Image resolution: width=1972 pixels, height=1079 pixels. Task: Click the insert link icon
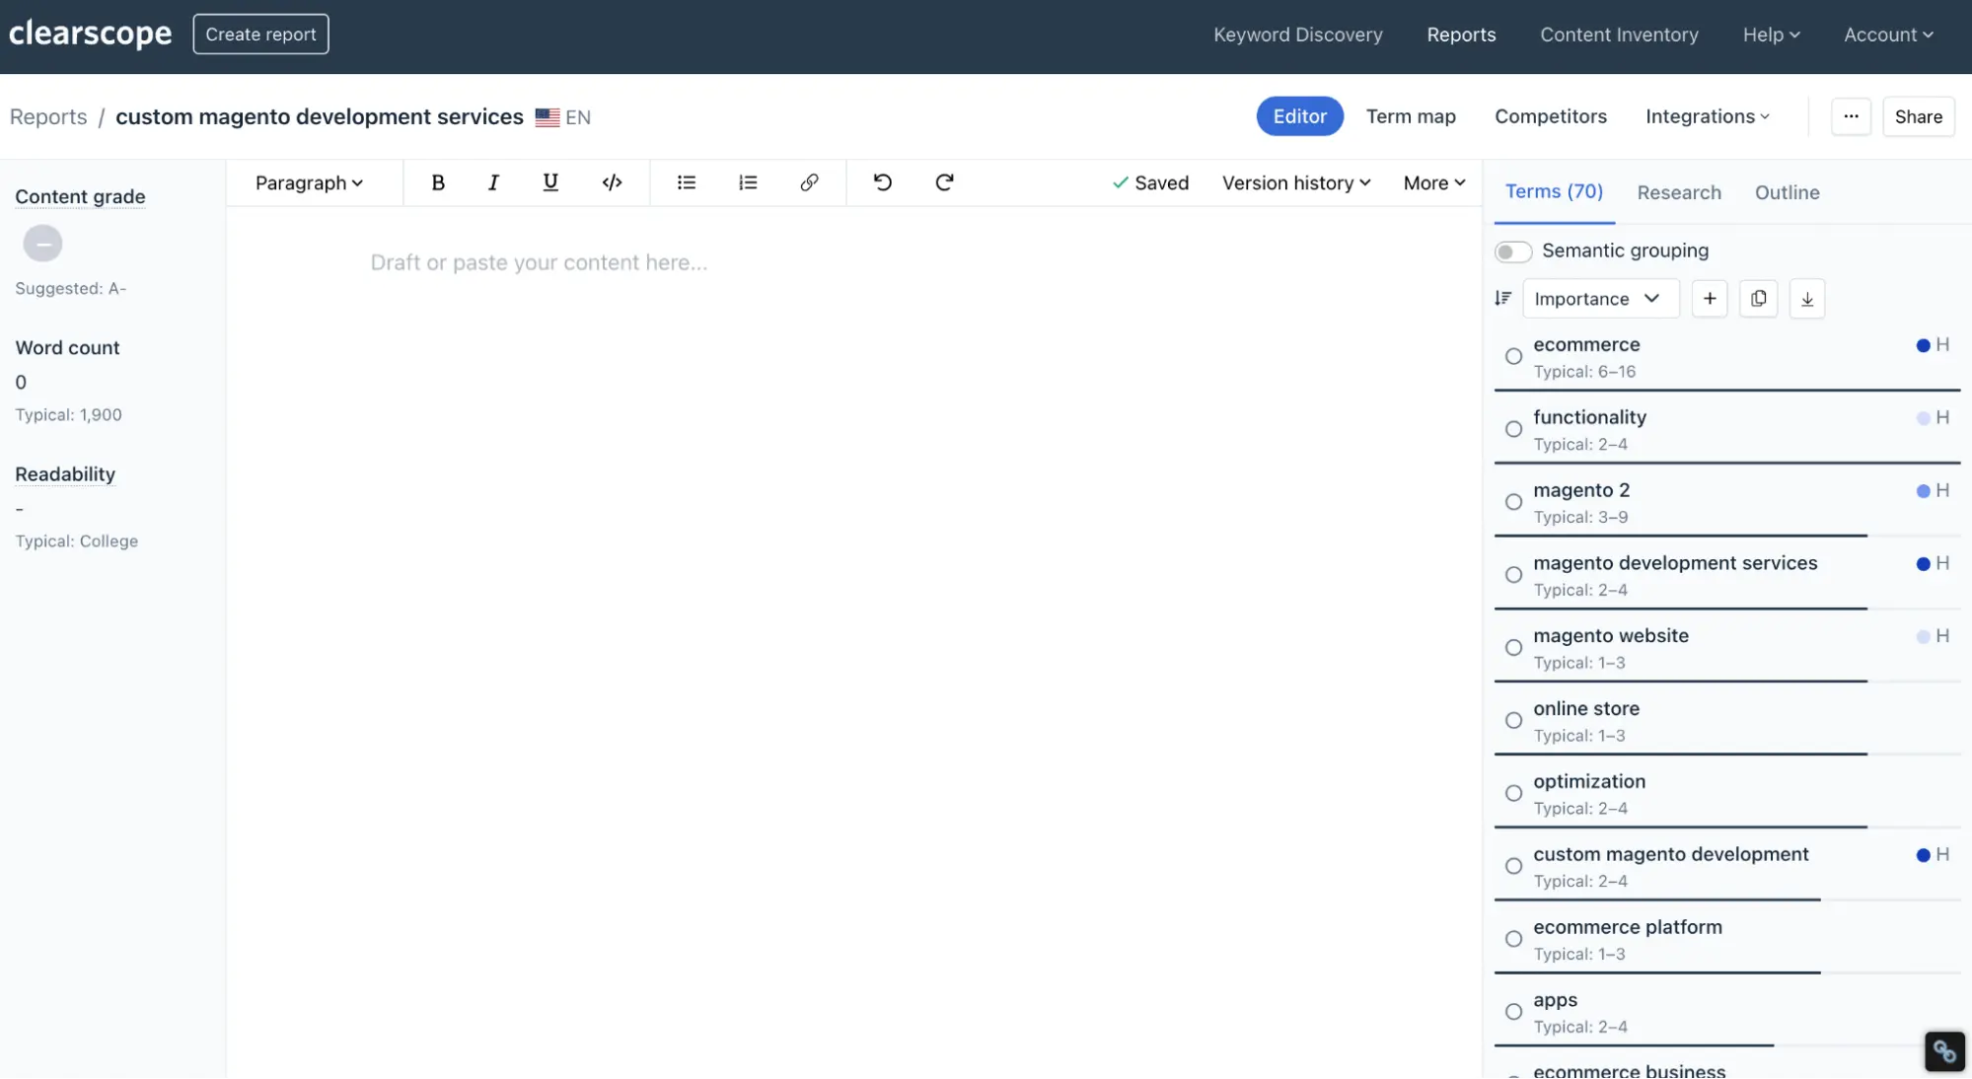coord(809,182)
